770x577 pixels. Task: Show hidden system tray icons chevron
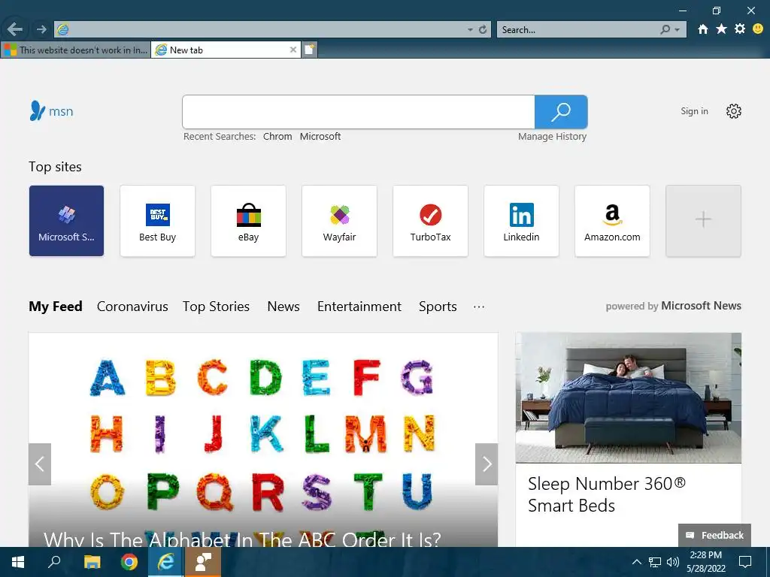[636, 562]
